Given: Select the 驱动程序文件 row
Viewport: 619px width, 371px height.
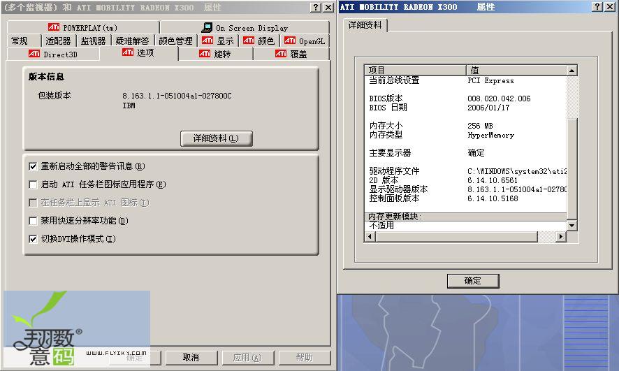Looking at the screenshot, I should [x=466, y=171].
